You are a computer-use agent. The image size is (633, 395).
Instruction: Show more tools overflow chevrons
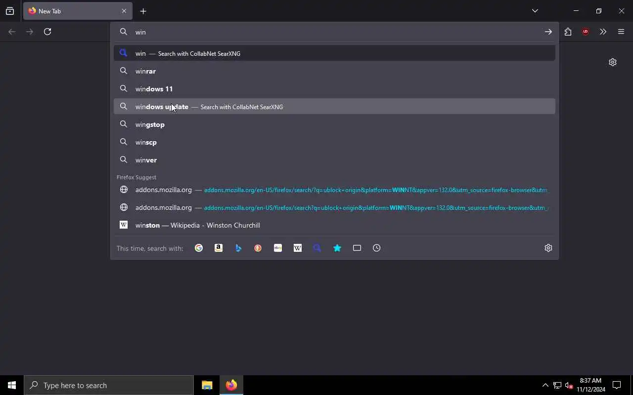pyautogui.click(x=603, y=32)
